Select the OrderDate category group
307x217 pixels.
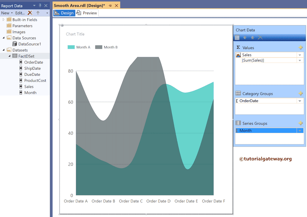266,101
